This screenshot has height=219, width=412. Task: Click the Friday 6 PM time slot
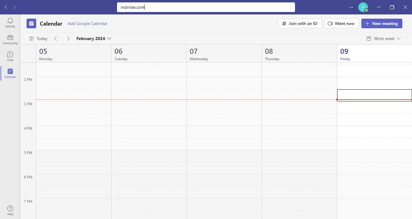pyautogui.click(x=374, y=180)
